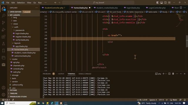Open web.php in the routes folder
This screenshot has width=188, height=105.
17,72
